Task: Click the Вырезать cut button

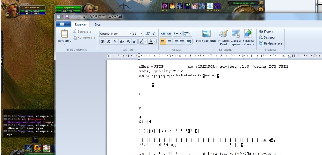Action: click(82, 31)
